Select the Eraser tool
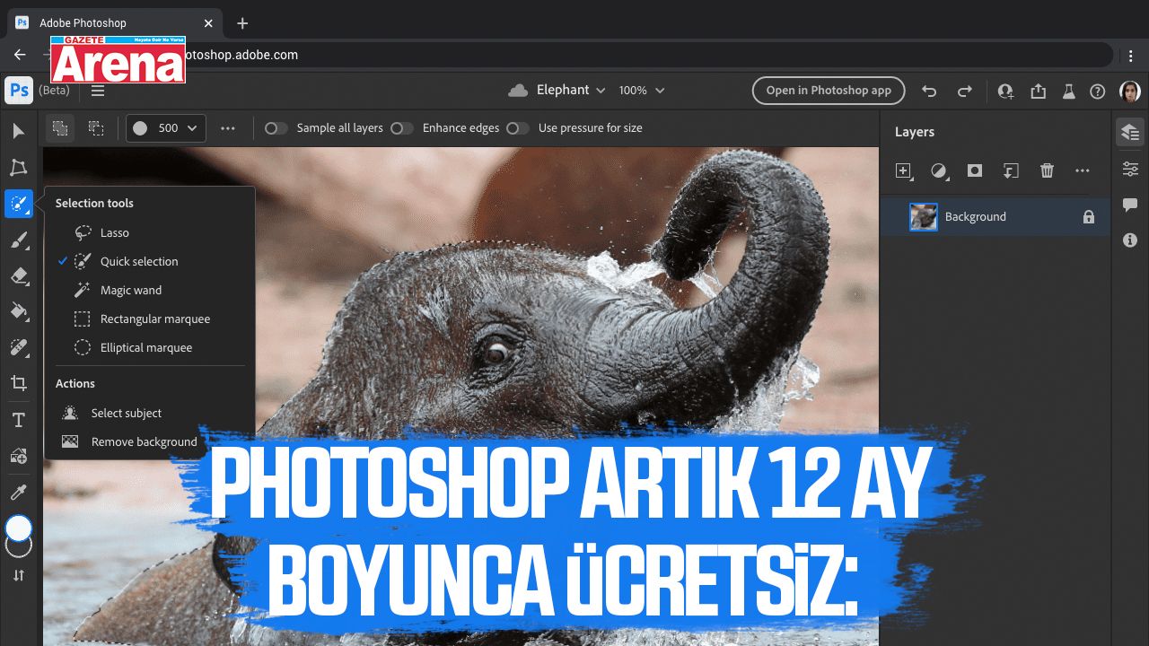The width and height of the screenshot is (1149, 646). click(x=19, y=276)
